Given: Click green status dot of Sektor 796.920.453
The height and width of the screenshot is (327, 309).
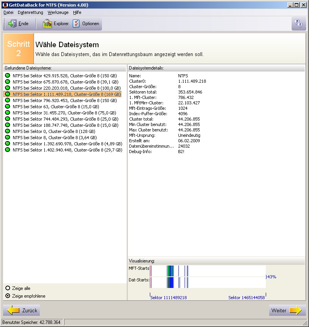Looking at the screenshot, I should point(7,100).
